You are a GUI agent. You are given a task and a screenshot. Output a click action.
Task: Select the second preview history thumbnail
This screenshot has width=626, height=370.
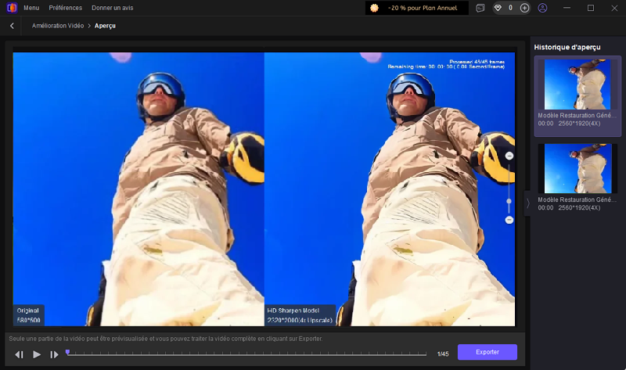pyautogui.click(x=577, y=168)
